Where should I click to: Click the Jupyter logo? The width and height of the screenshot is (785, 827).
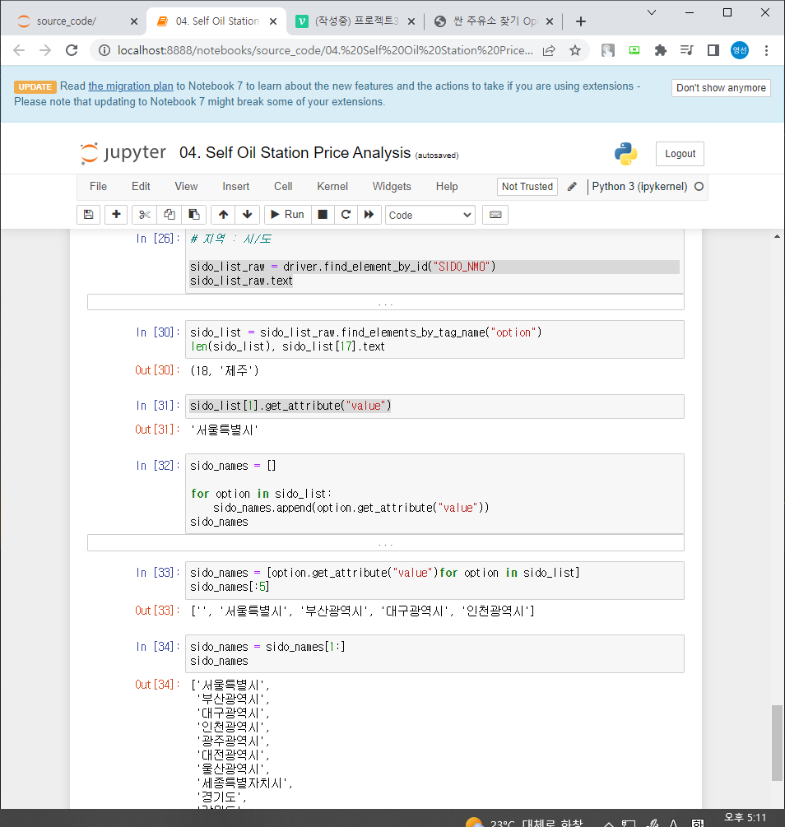123,153
